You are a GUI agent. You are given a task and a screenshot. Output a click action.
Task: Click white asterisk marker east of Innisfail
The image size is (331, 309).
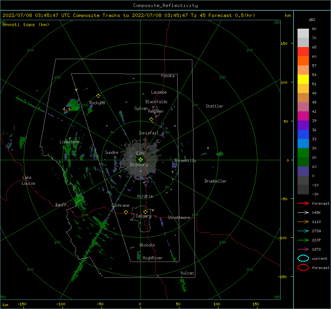point(175,126)
